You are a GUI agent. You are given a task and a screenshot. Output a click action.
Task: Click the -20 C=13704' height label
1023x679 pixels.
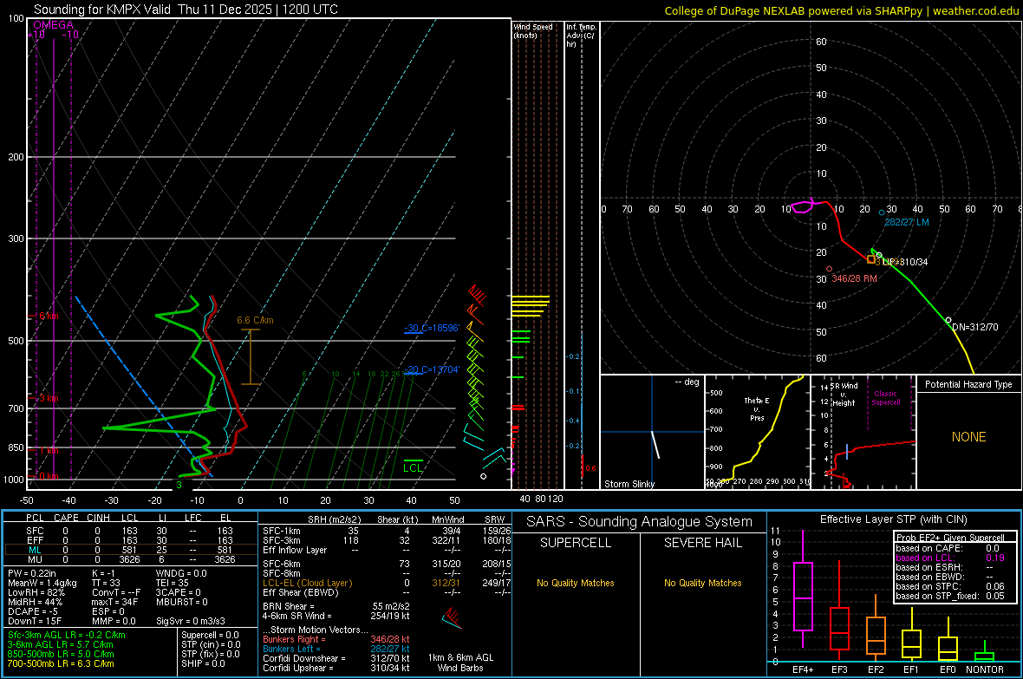click(x=432, y=369)
